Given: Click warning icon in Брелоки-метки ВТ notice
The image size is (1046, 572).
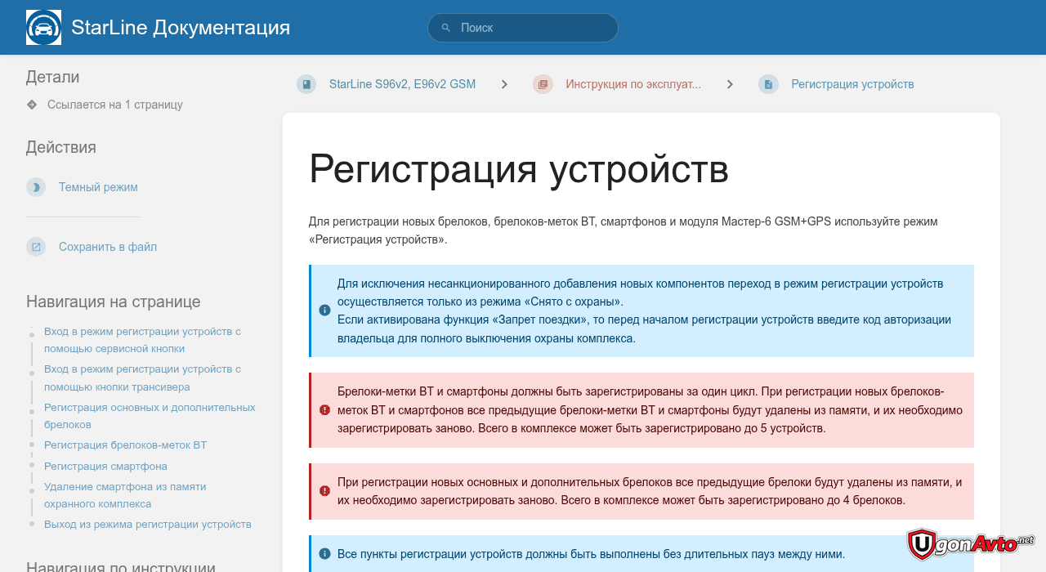Looking at the screenshot, I should click(324, 410).
